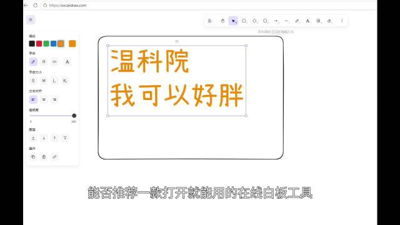
Task: Delete the selected element with trash icon
Action: coord(44,157)
